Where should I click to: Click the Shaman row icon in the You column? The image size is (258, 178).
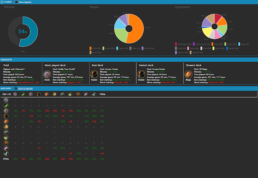(6, 143)
